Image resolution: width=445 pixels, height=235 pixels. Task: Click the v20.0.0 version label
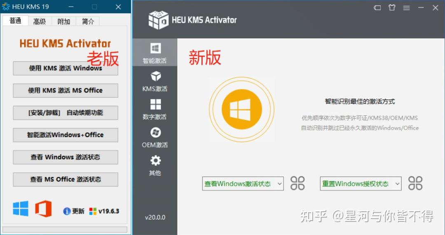tap(155, 217)
